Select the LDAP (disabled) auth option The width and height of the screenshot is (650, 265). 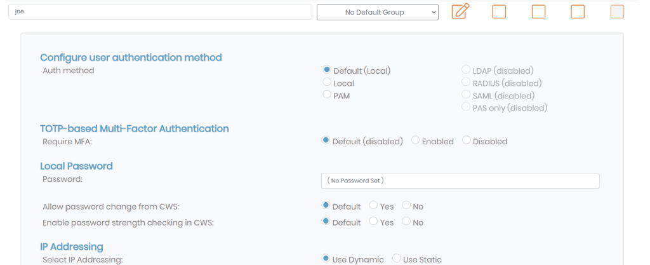click(x=467, y=70)
